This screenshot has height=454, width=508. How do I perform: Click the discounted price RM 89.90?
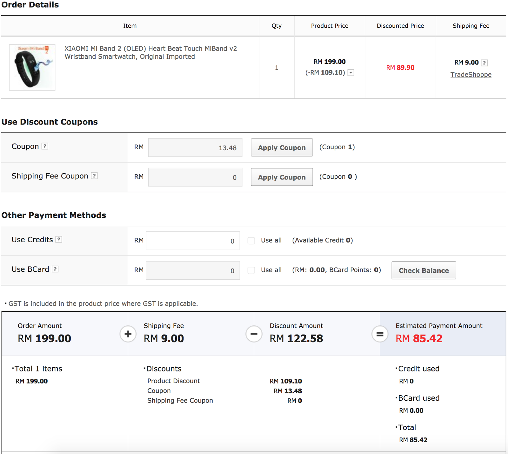coord(400,68)
